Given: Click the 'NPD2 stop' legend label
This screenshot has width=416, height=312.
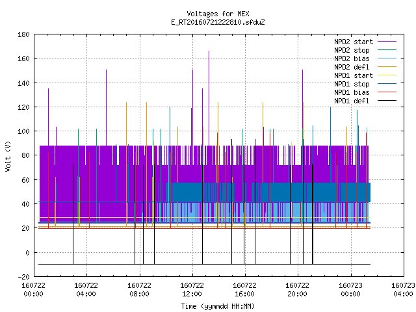Looking at the screenshot, I should [352, 50].
